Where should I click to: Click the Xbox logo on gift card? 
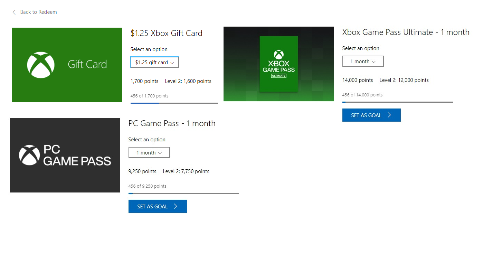coord(41,65)
